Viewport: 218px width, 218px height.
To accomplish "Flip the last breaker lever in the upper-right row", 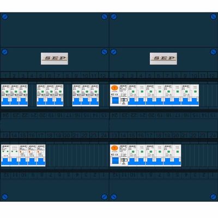I will click(x=195, y=101).
